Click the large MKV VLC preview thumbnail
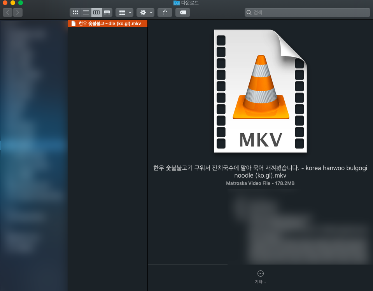Image resolution: width=373 pixels, height=291 pixels. 260,91
